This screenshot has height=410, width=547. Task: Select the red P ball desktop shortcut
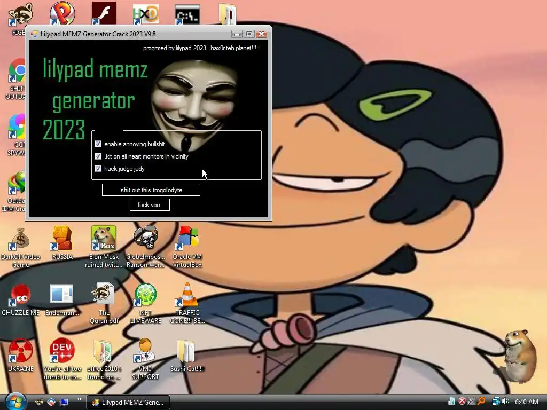coord(62,13)
